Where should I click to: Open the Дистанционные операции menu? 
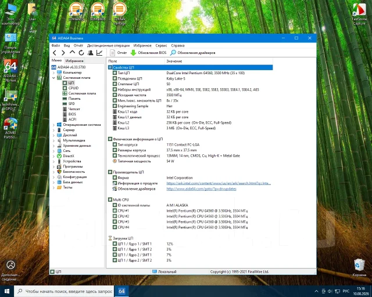pyautogui.click(x=108, y=45)
